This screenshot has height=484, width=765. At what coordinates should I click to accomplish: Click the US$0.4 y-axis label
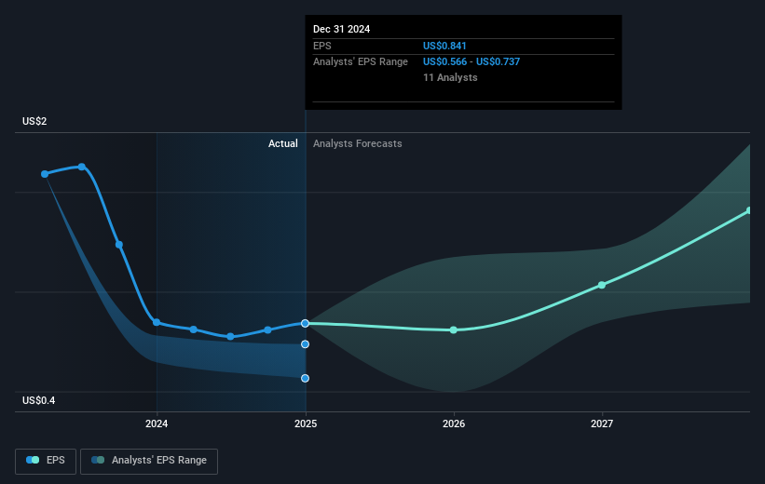[38, 400]
